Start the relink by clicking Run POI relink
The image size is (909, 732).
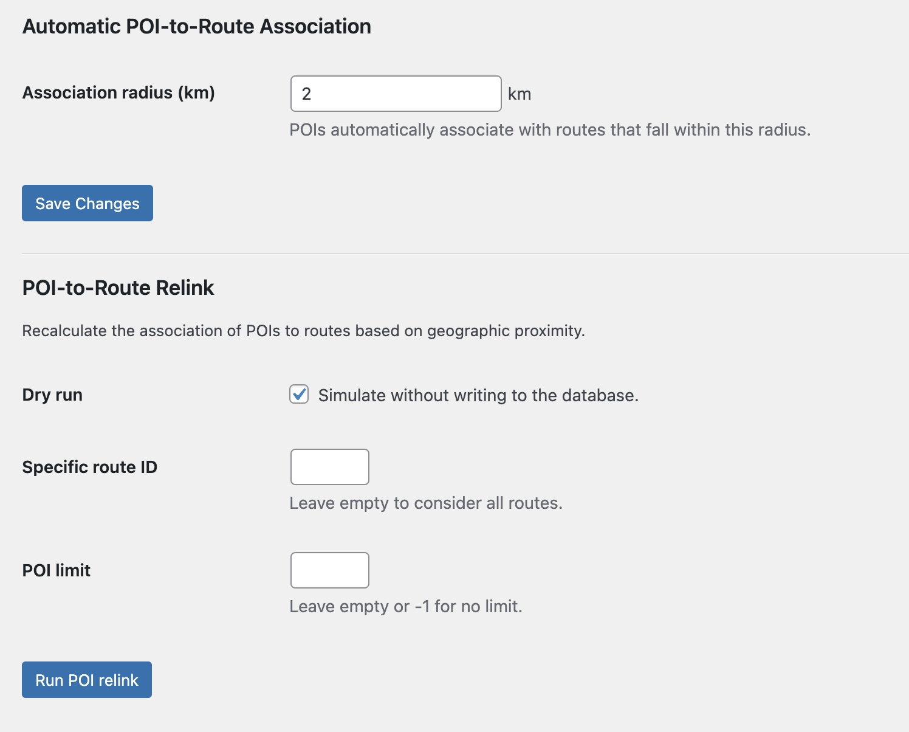coord(86,679)
